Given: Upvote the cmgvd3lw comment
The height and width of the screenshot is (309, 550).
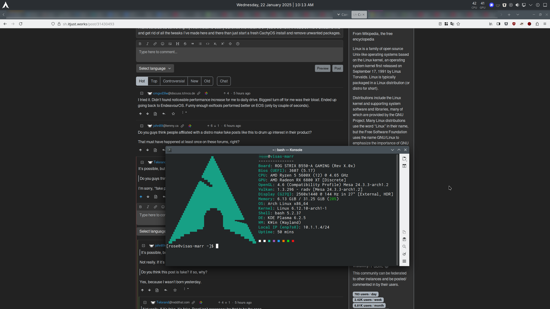Looking at the screenshot, I should pos(141,114).
